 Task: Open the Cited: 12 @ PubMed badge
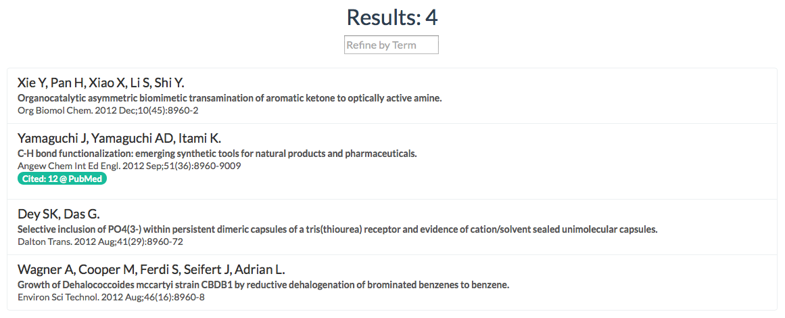coord(62,179)
